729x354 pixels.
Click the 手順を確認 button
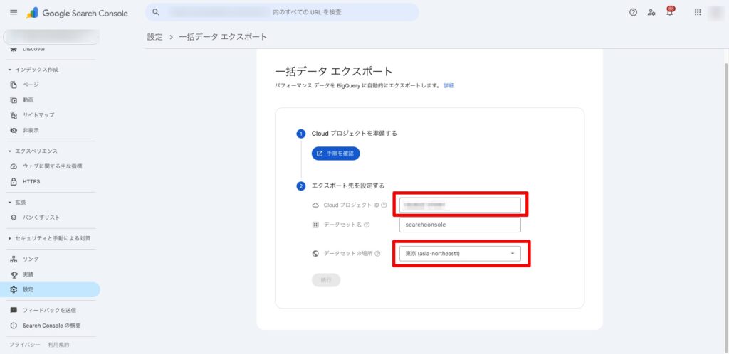[335, 153]
